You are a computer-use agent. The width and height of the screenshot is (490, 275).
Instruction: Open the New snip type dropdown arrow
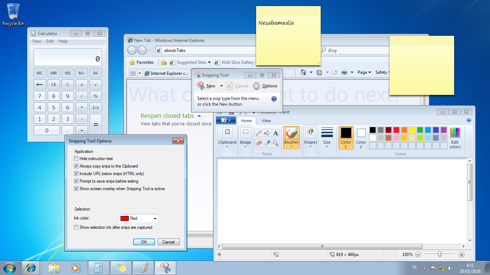[x=221, y=86]
